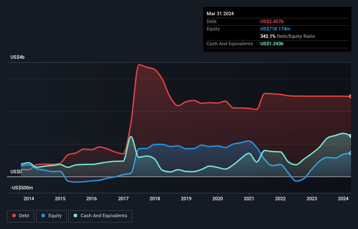Click the 2022 x-axis label
The height and width of the screenshot is (229, 358).
280,199
